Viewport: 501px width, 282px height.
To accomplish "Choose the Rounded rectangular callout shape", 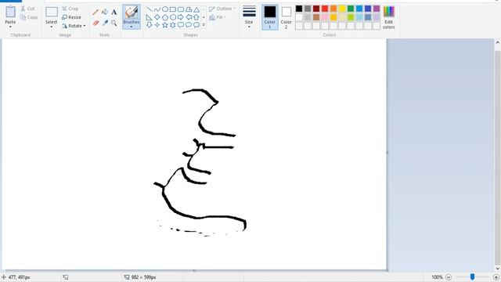I will point(181,24).
